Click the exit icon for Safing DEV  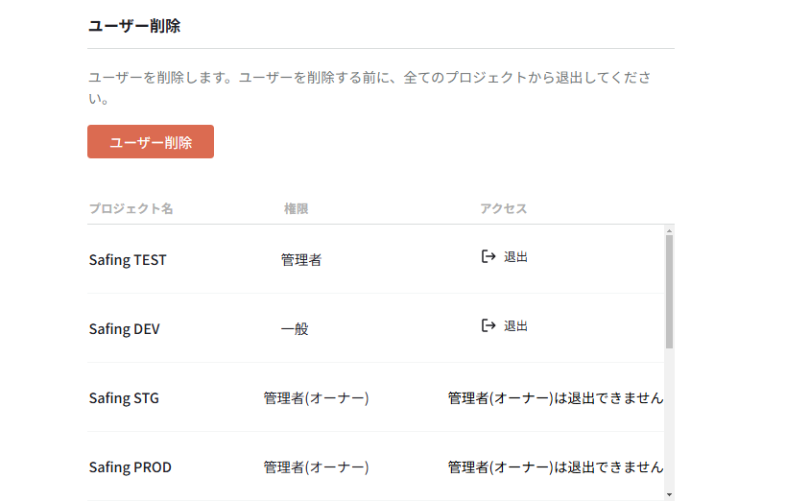tap(488, 325)
